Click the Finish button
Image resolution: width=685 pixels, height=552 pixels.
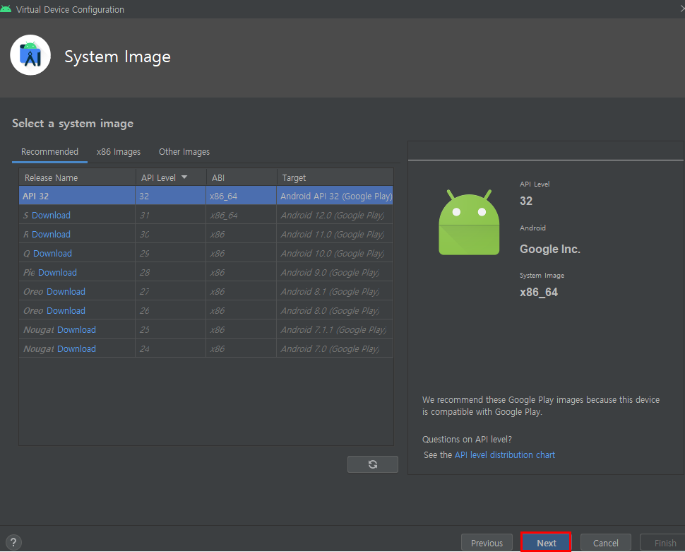coord(664,543)
